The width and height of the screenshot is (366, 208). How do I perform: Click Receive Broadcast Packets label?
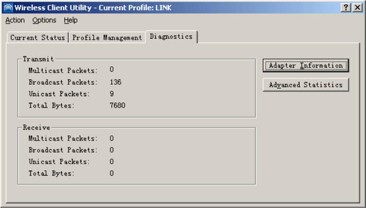coord(63,150)
